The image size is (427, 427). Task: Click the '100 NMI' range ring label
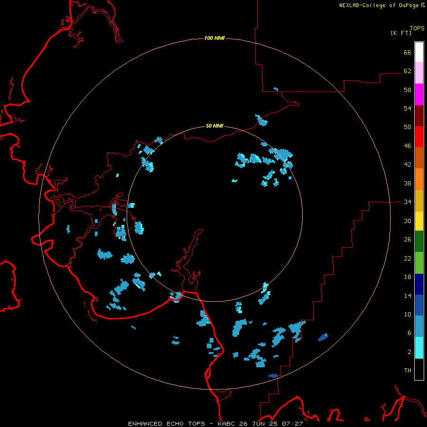pyautogui.click(x=214, y=38)
